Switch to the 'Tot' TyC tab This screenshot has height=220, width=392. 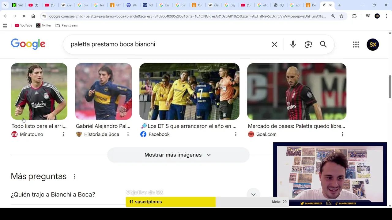[149, 5]
